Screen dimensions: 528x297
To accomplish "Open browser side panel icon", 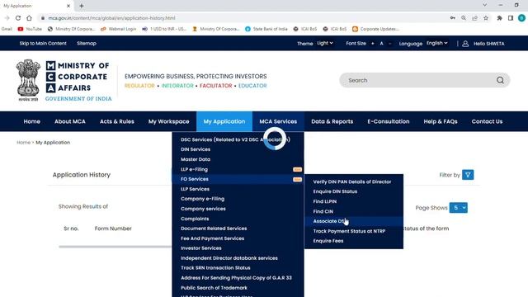I will tap(511, 18).
